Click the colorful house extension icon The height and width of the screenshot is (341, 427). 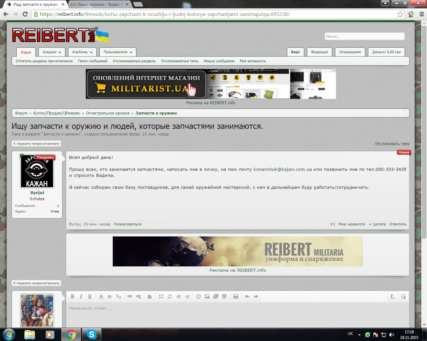[x=411, y=14]
